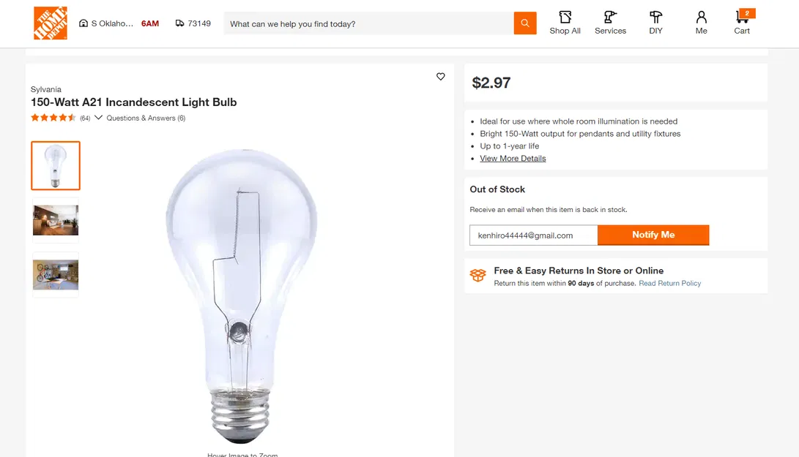
Task: View the shopping cart
Action: (x=743, y=23)
